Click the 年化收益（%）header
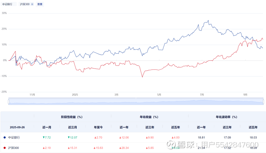 click(x=149, y=117)
